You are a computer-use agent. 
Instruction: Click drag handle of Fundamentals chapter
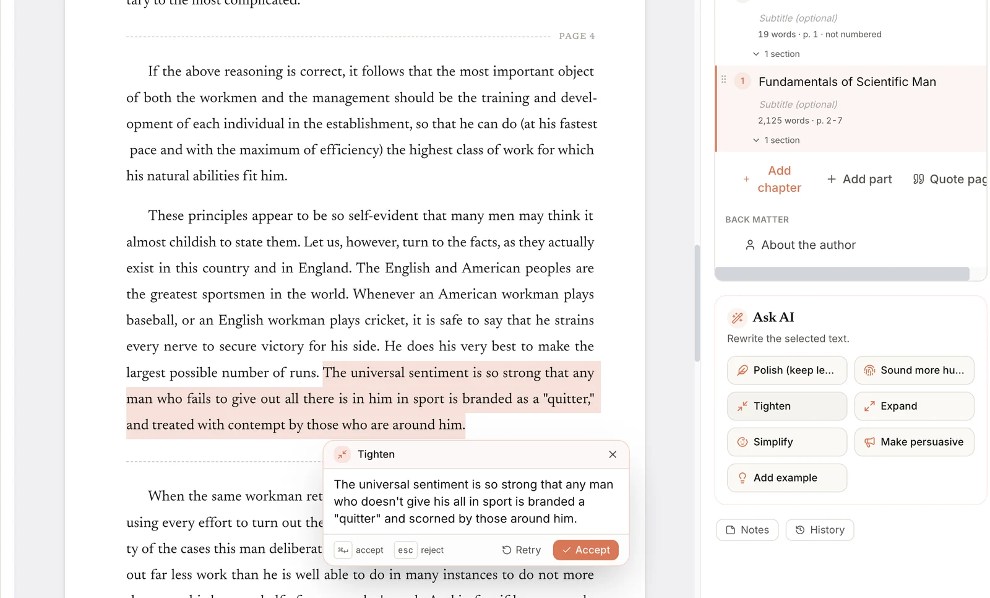[x=723, y=79]
